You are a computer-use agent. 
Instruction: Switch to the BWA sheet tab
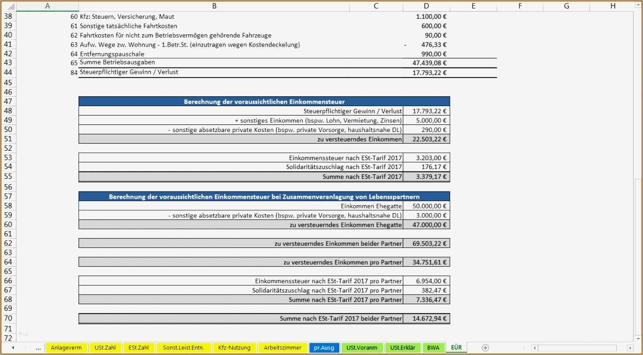(x=433, y=347)
